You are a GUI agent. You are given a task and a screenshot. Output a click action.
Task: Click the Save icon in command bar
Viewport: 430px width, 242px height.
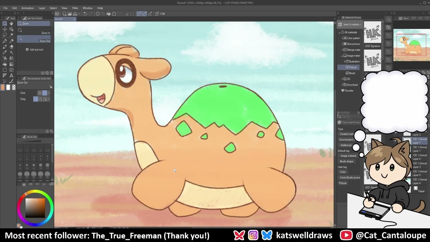[75, 14]
